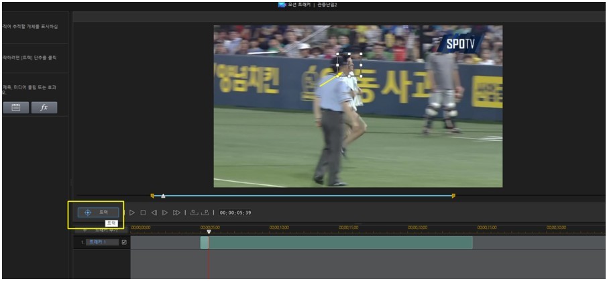Image resolution: width=607 pixels, height=281 pixels.
Task: Select the Tracker 1 (트래커 1) label
Action: pos(101,242)
